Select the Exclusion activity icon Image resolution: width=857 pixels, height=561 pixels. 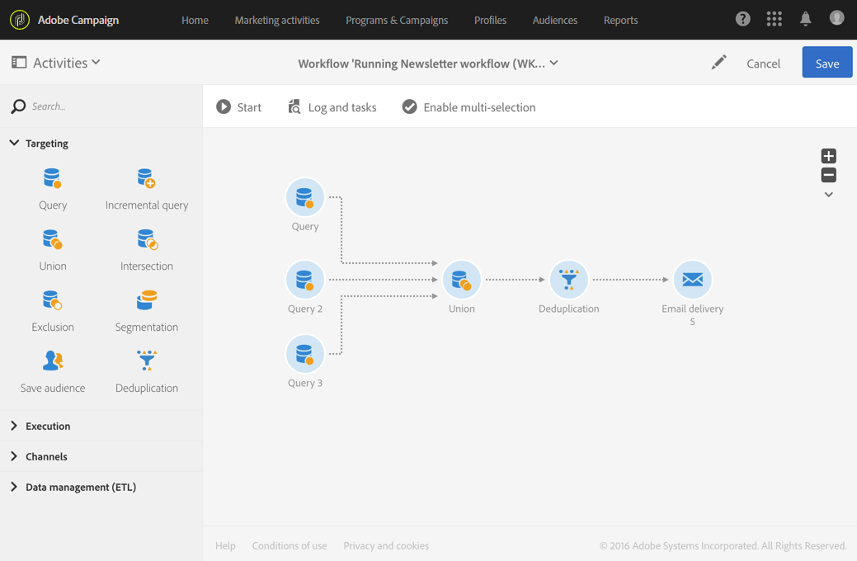[53, 300]
